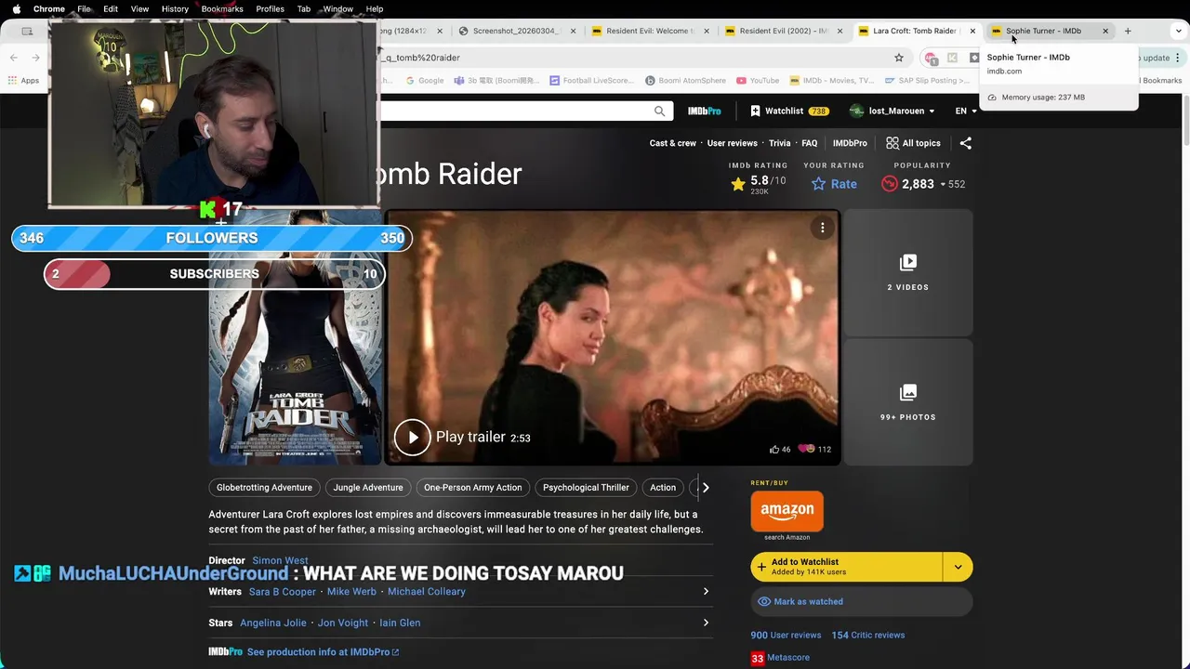Open the EN language dropdown
The width and height of the screenshot is (1190, 669).
966,111
